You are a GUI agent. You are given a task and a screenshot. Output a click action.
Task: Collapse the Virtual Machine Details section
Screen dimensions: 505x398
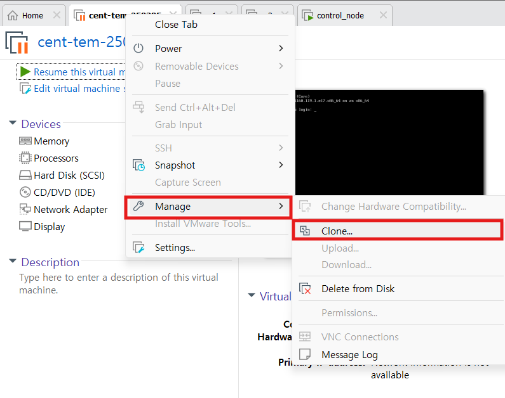click(252, 295)
